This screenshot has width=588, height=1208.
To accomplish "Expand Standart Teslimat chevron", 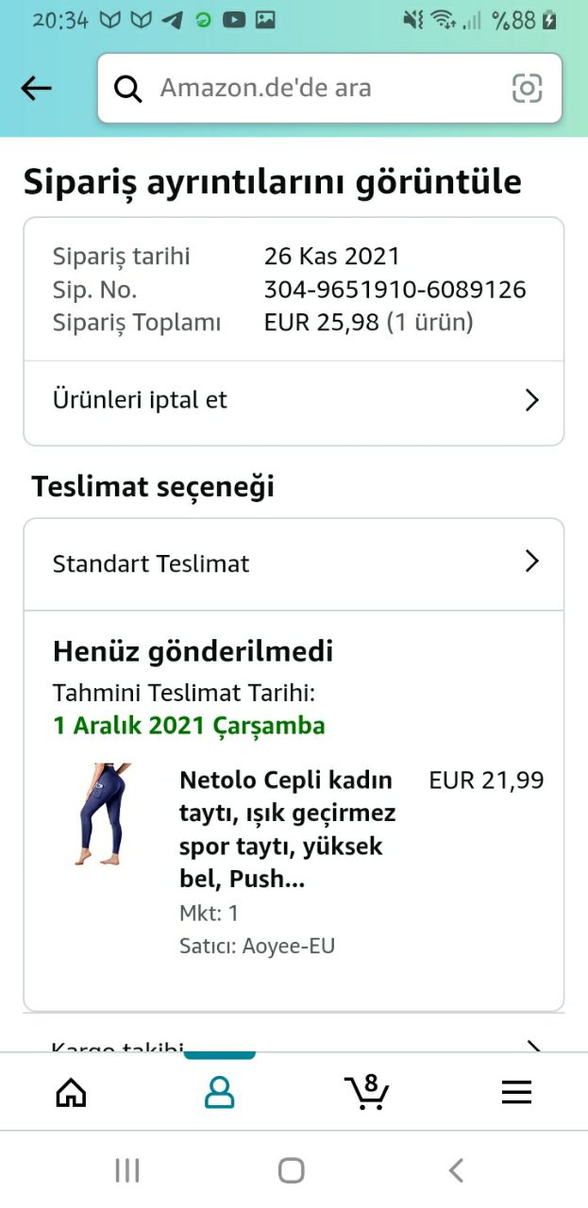I will [x=531, y=562].
